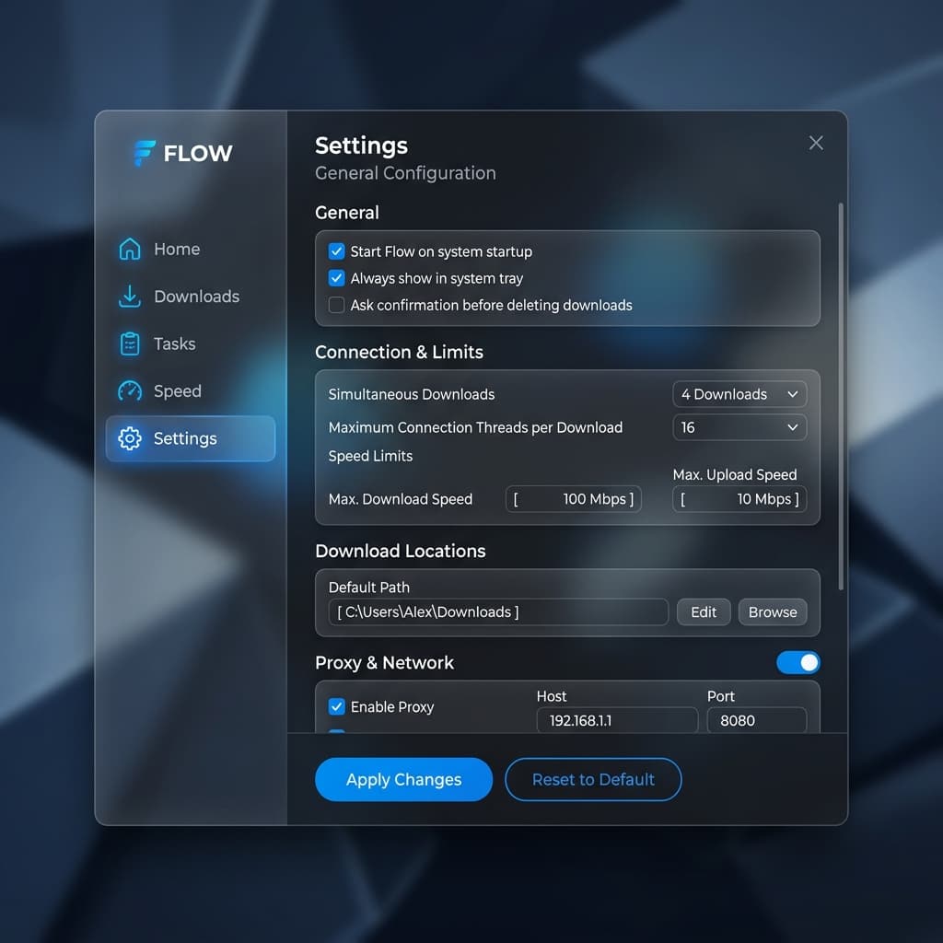Click the Connection & Limits heading

399,352
